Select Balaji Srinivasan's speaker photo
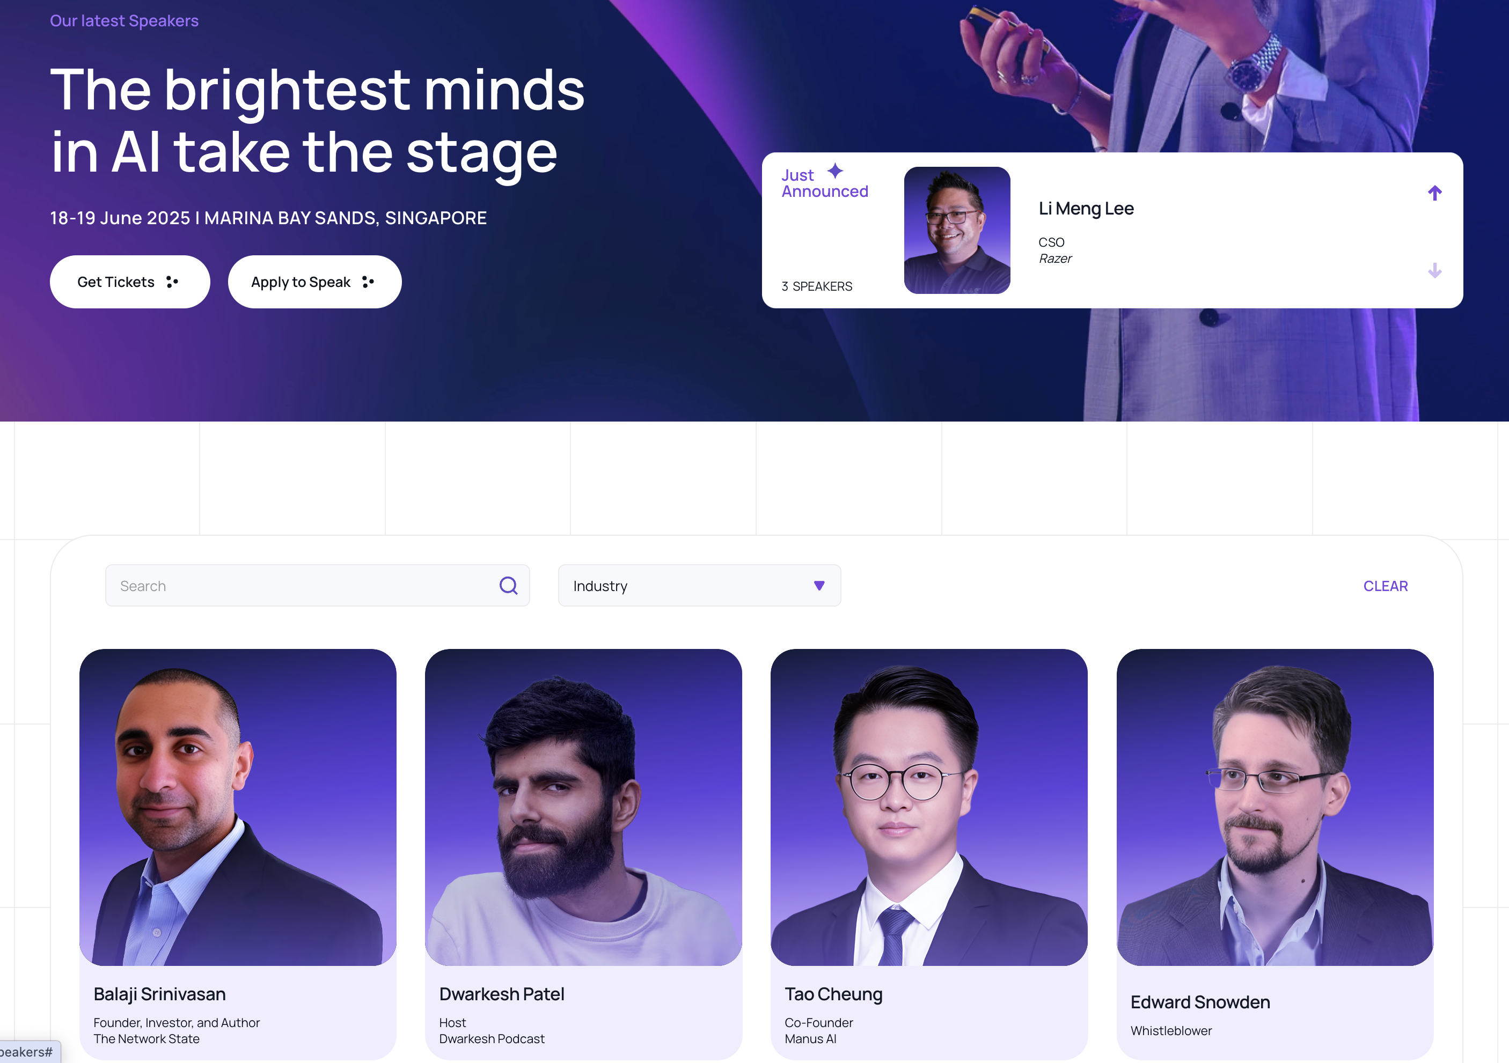Viewport: 1509px width, 1063px height. 238,807
